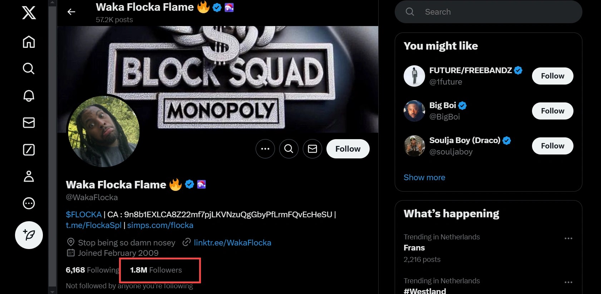Open Profile person icon in sidebar
The width and height of the screenshot is (601, 294).
click(x=29, y=176)
